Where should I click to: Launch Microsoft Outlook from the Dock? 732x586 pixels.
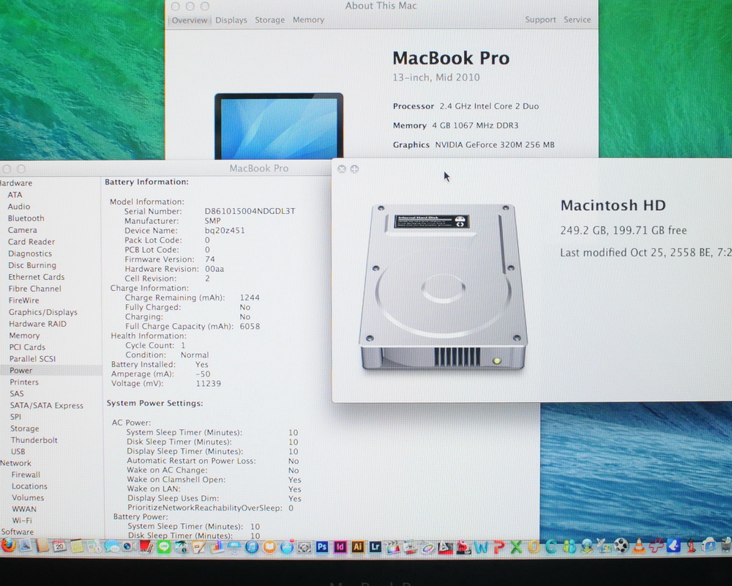[x=534, y=546]
